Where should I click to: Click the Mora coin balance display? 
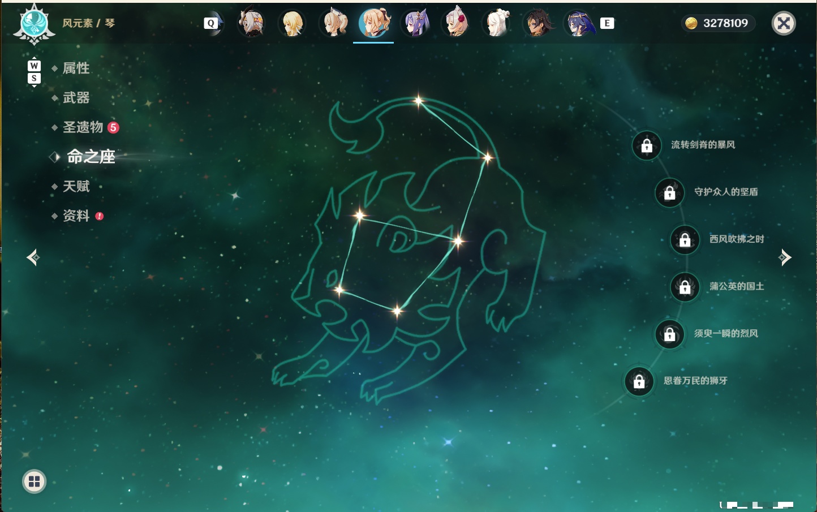[717, 23]
